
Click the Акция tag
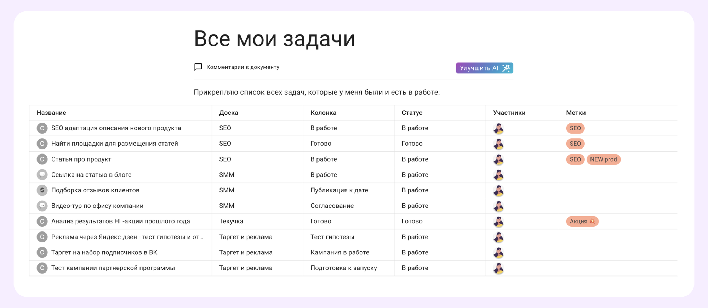coord(582,221)
